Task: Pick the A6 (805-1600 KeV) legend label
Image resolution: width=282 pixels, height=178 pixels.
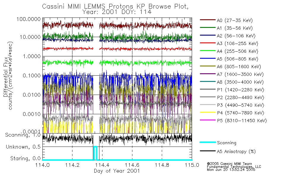Action: [x=239, y=67]
